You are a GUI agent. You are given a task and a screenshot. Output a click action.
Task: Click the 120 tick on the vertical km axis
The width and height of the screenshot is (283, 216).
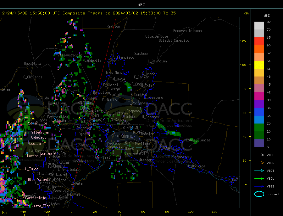[x=243, y=41]
